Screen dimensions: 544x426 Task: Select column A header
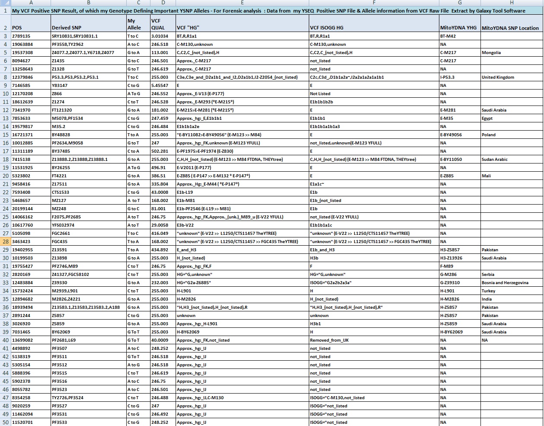[x=31, y=3]
